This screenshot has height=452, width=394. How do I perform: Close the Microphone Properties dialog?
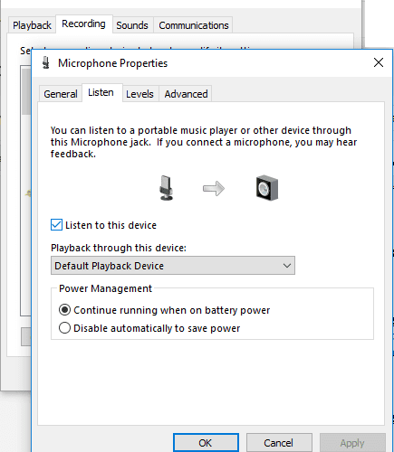[x=379, y=63]
